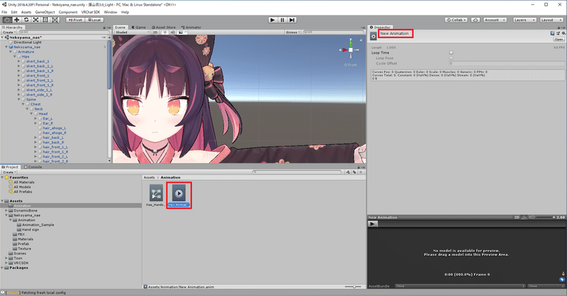The width and height of the screenshot is (567, 296).
Task: Click the animation preview timeline bar
Action: [x=471, y=224]
